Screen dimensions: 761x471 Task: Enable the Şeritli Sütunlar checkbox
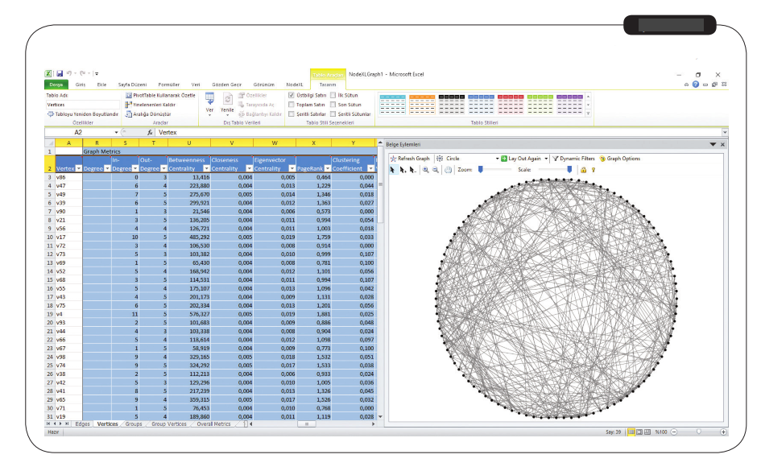(x=333, y=114)
